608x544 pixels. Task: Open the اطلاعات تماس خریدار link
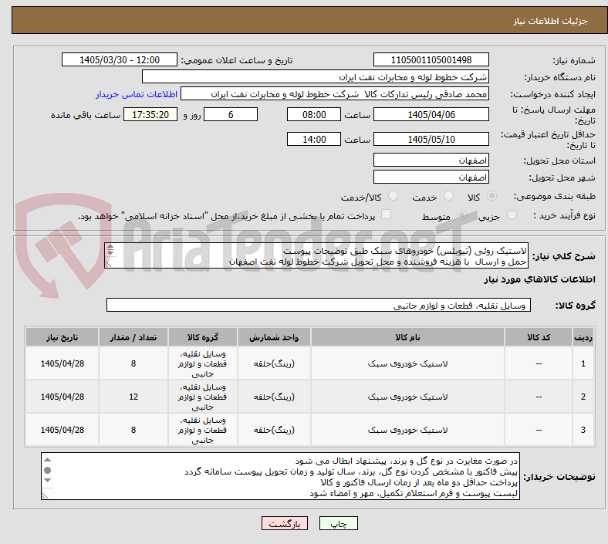(x=137, y=94)
